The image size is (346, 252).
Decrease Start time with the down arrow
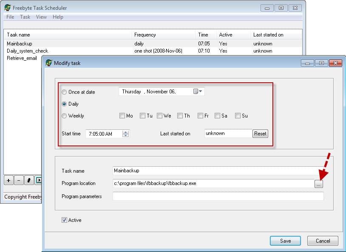pyautogui.click(x=125, y=135)
